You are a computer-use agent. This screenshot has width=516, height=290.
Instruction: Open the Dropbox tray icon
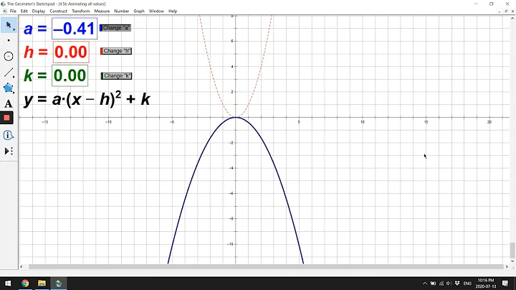457,284
